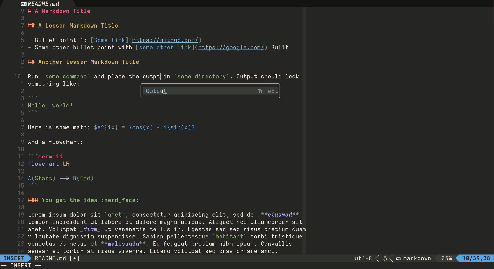Click the # marker before A Markdown Title

point(29,11)
